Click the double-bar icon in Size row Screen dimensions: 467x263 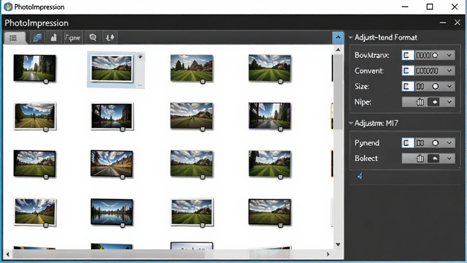pos(420,86)
